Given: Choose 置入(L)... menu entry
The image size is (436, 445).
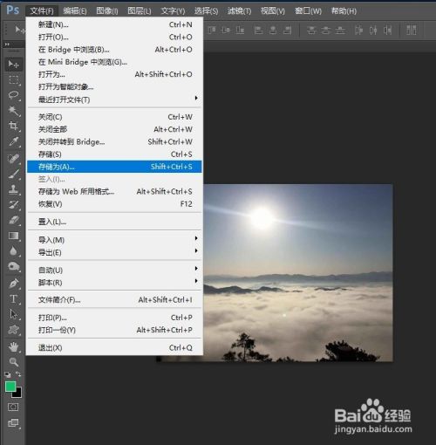Looking at the screenshot, I should coord(114,222).
